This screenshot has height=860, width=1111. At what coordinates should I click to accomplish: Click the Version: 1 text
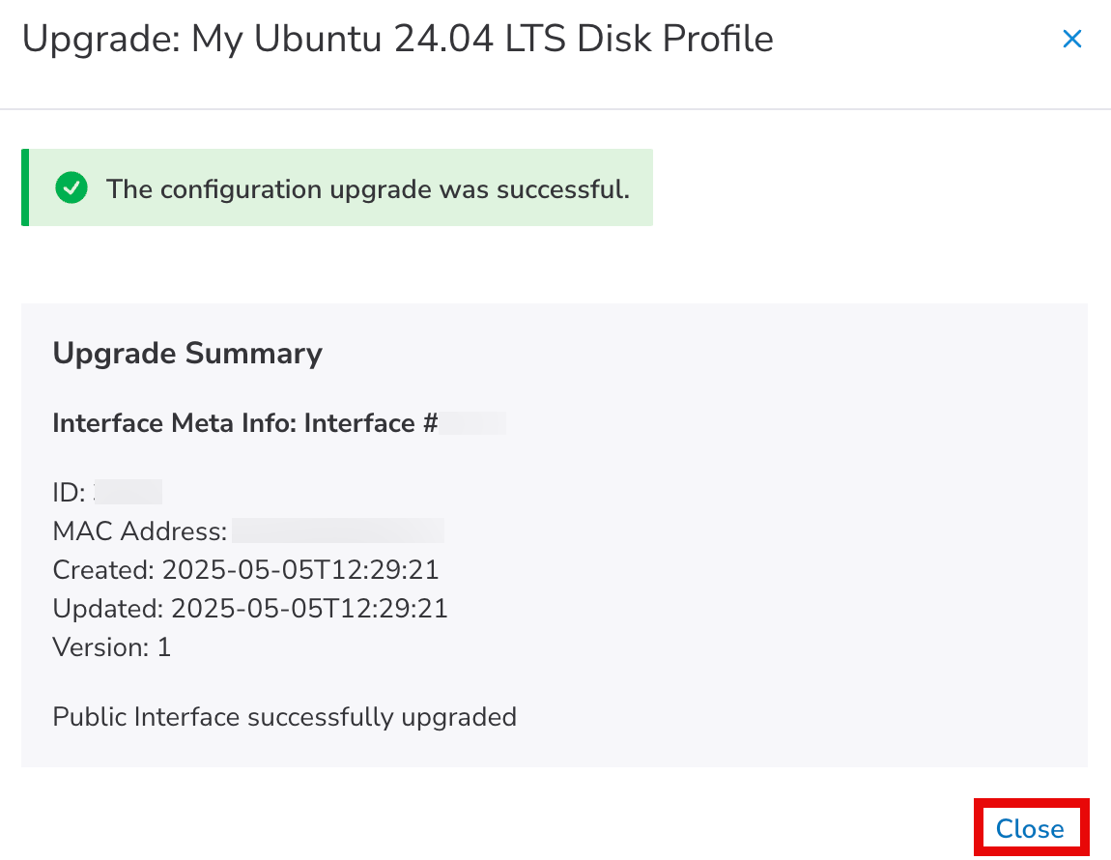click(x=111, y=647)
